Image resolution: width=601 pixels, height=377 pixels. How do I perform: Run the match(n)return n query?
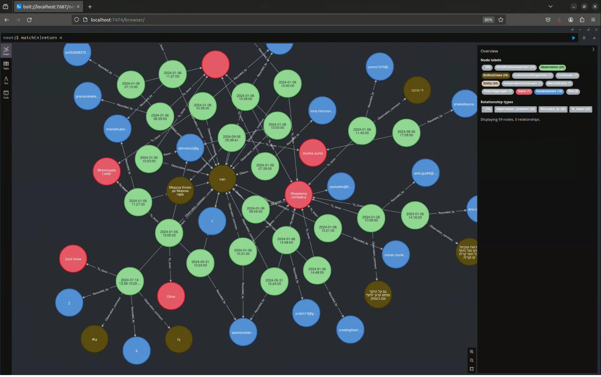tap(573, 38)
